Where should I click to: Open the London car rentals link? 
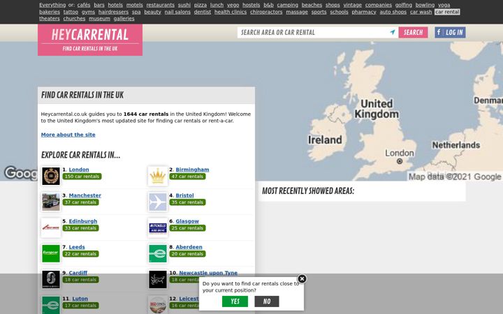tap(79, 170)
